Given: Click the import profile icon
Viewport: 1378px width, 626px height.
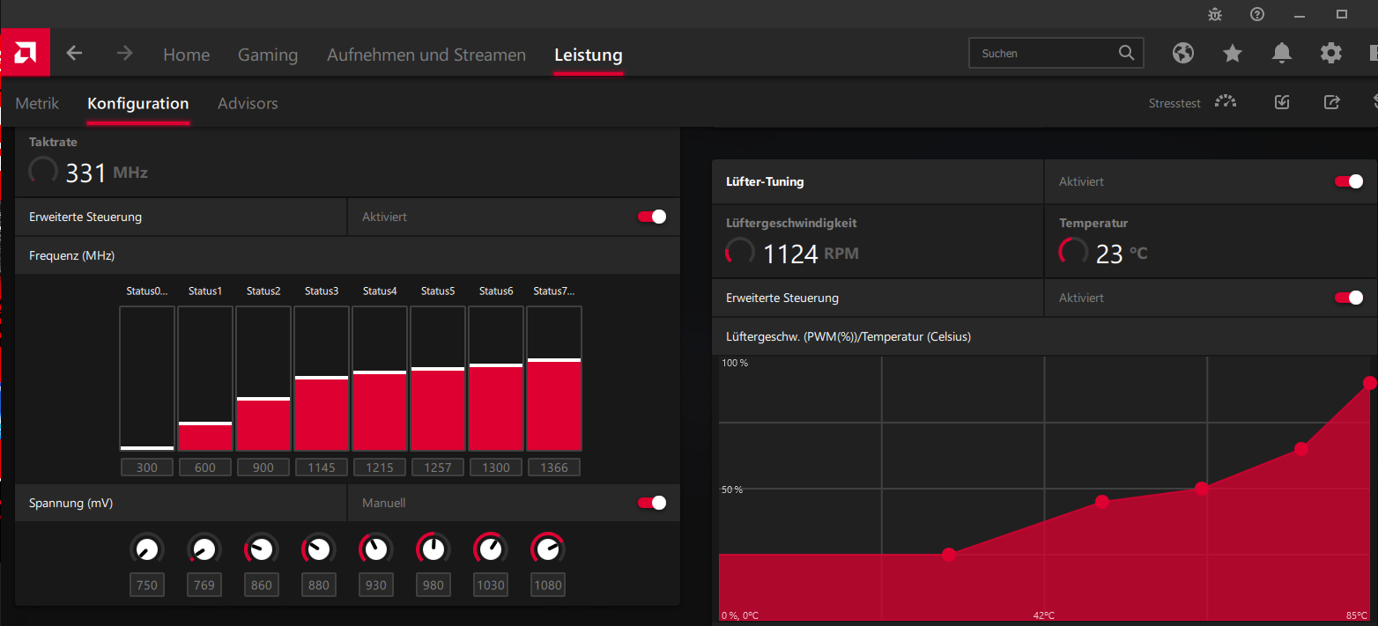Looking at the screenshot, I should [x=1282, y=102].
